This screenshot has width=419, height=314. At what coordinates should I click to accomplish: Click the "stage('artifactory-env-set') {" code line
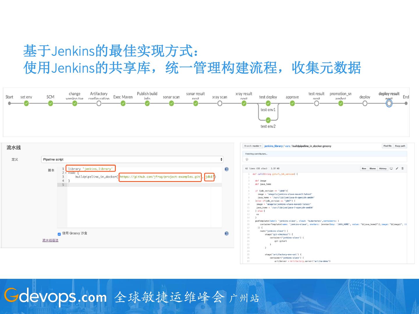283,254
